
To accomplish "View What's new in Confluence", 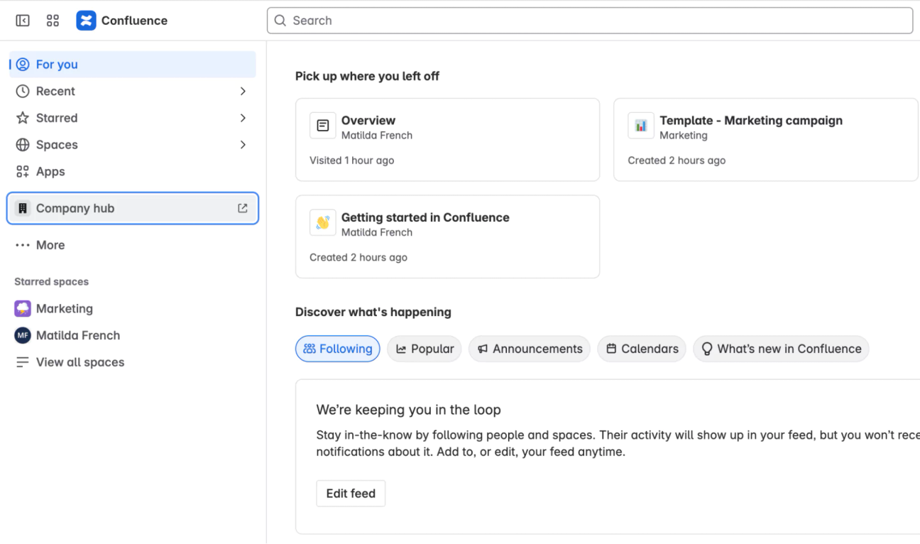I will point(781,349).
